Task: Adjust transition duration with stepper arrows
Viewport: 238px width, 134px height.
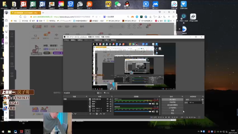Action: (203, 102)
